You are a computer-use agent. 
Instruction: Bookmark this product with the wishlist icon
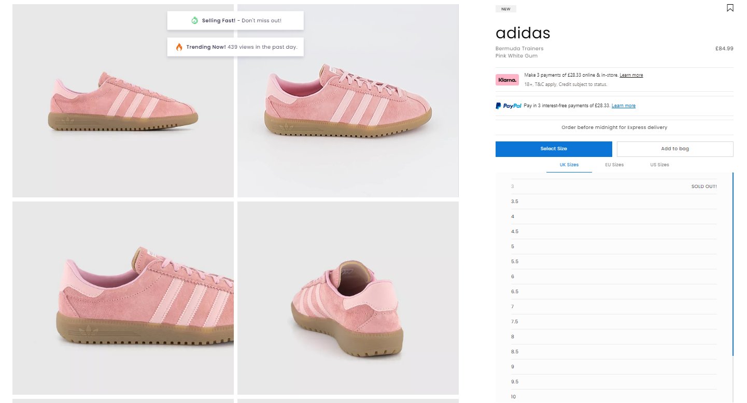[730, 8]
